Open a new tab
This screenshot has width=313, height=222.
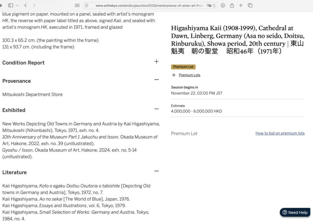(241, 5)
